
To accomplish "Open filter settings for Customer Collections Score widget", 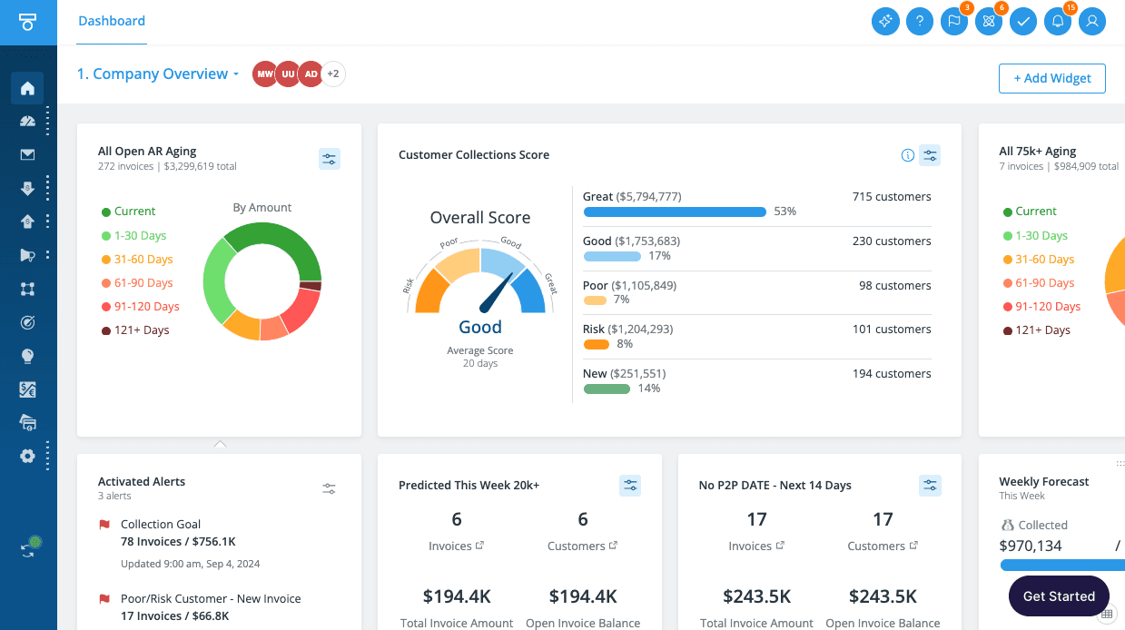I will coord(930,155).
